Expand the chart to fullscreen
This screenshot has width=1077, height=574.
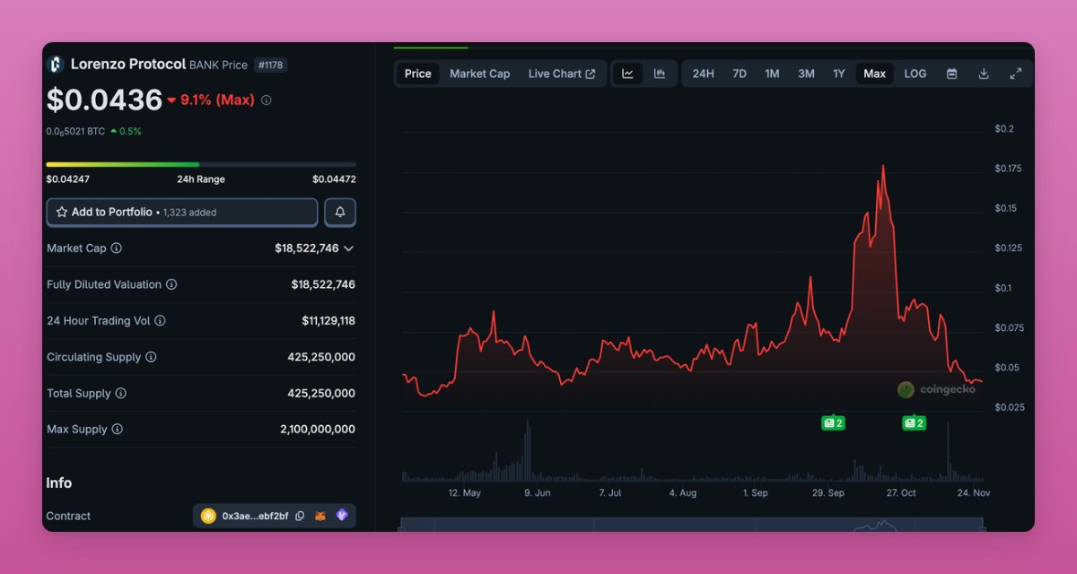pyautogui.click(x=1016, y=74)
